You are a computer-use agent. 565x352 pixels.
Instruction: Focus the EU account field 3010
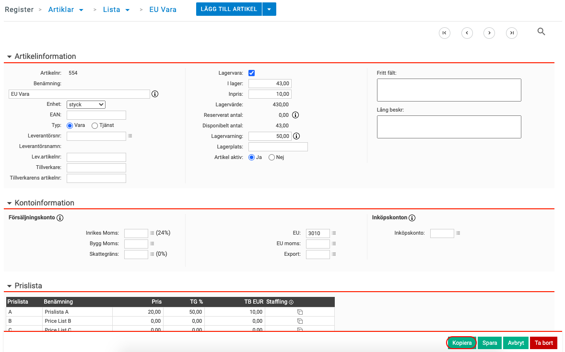pos(318,233)
